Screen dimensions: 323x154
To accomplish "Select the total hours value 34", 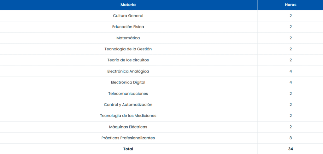I will pyautogui.click(x=291, y=149).
